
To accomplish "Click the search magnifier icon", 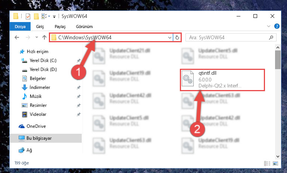I will coord(271,38).
